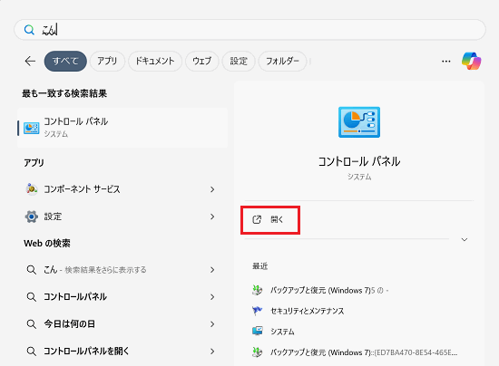Click icon beside バックアップと復元 (Windows 7)5 の
Viewport: 499px width, 366px height.
pos(257,290)
